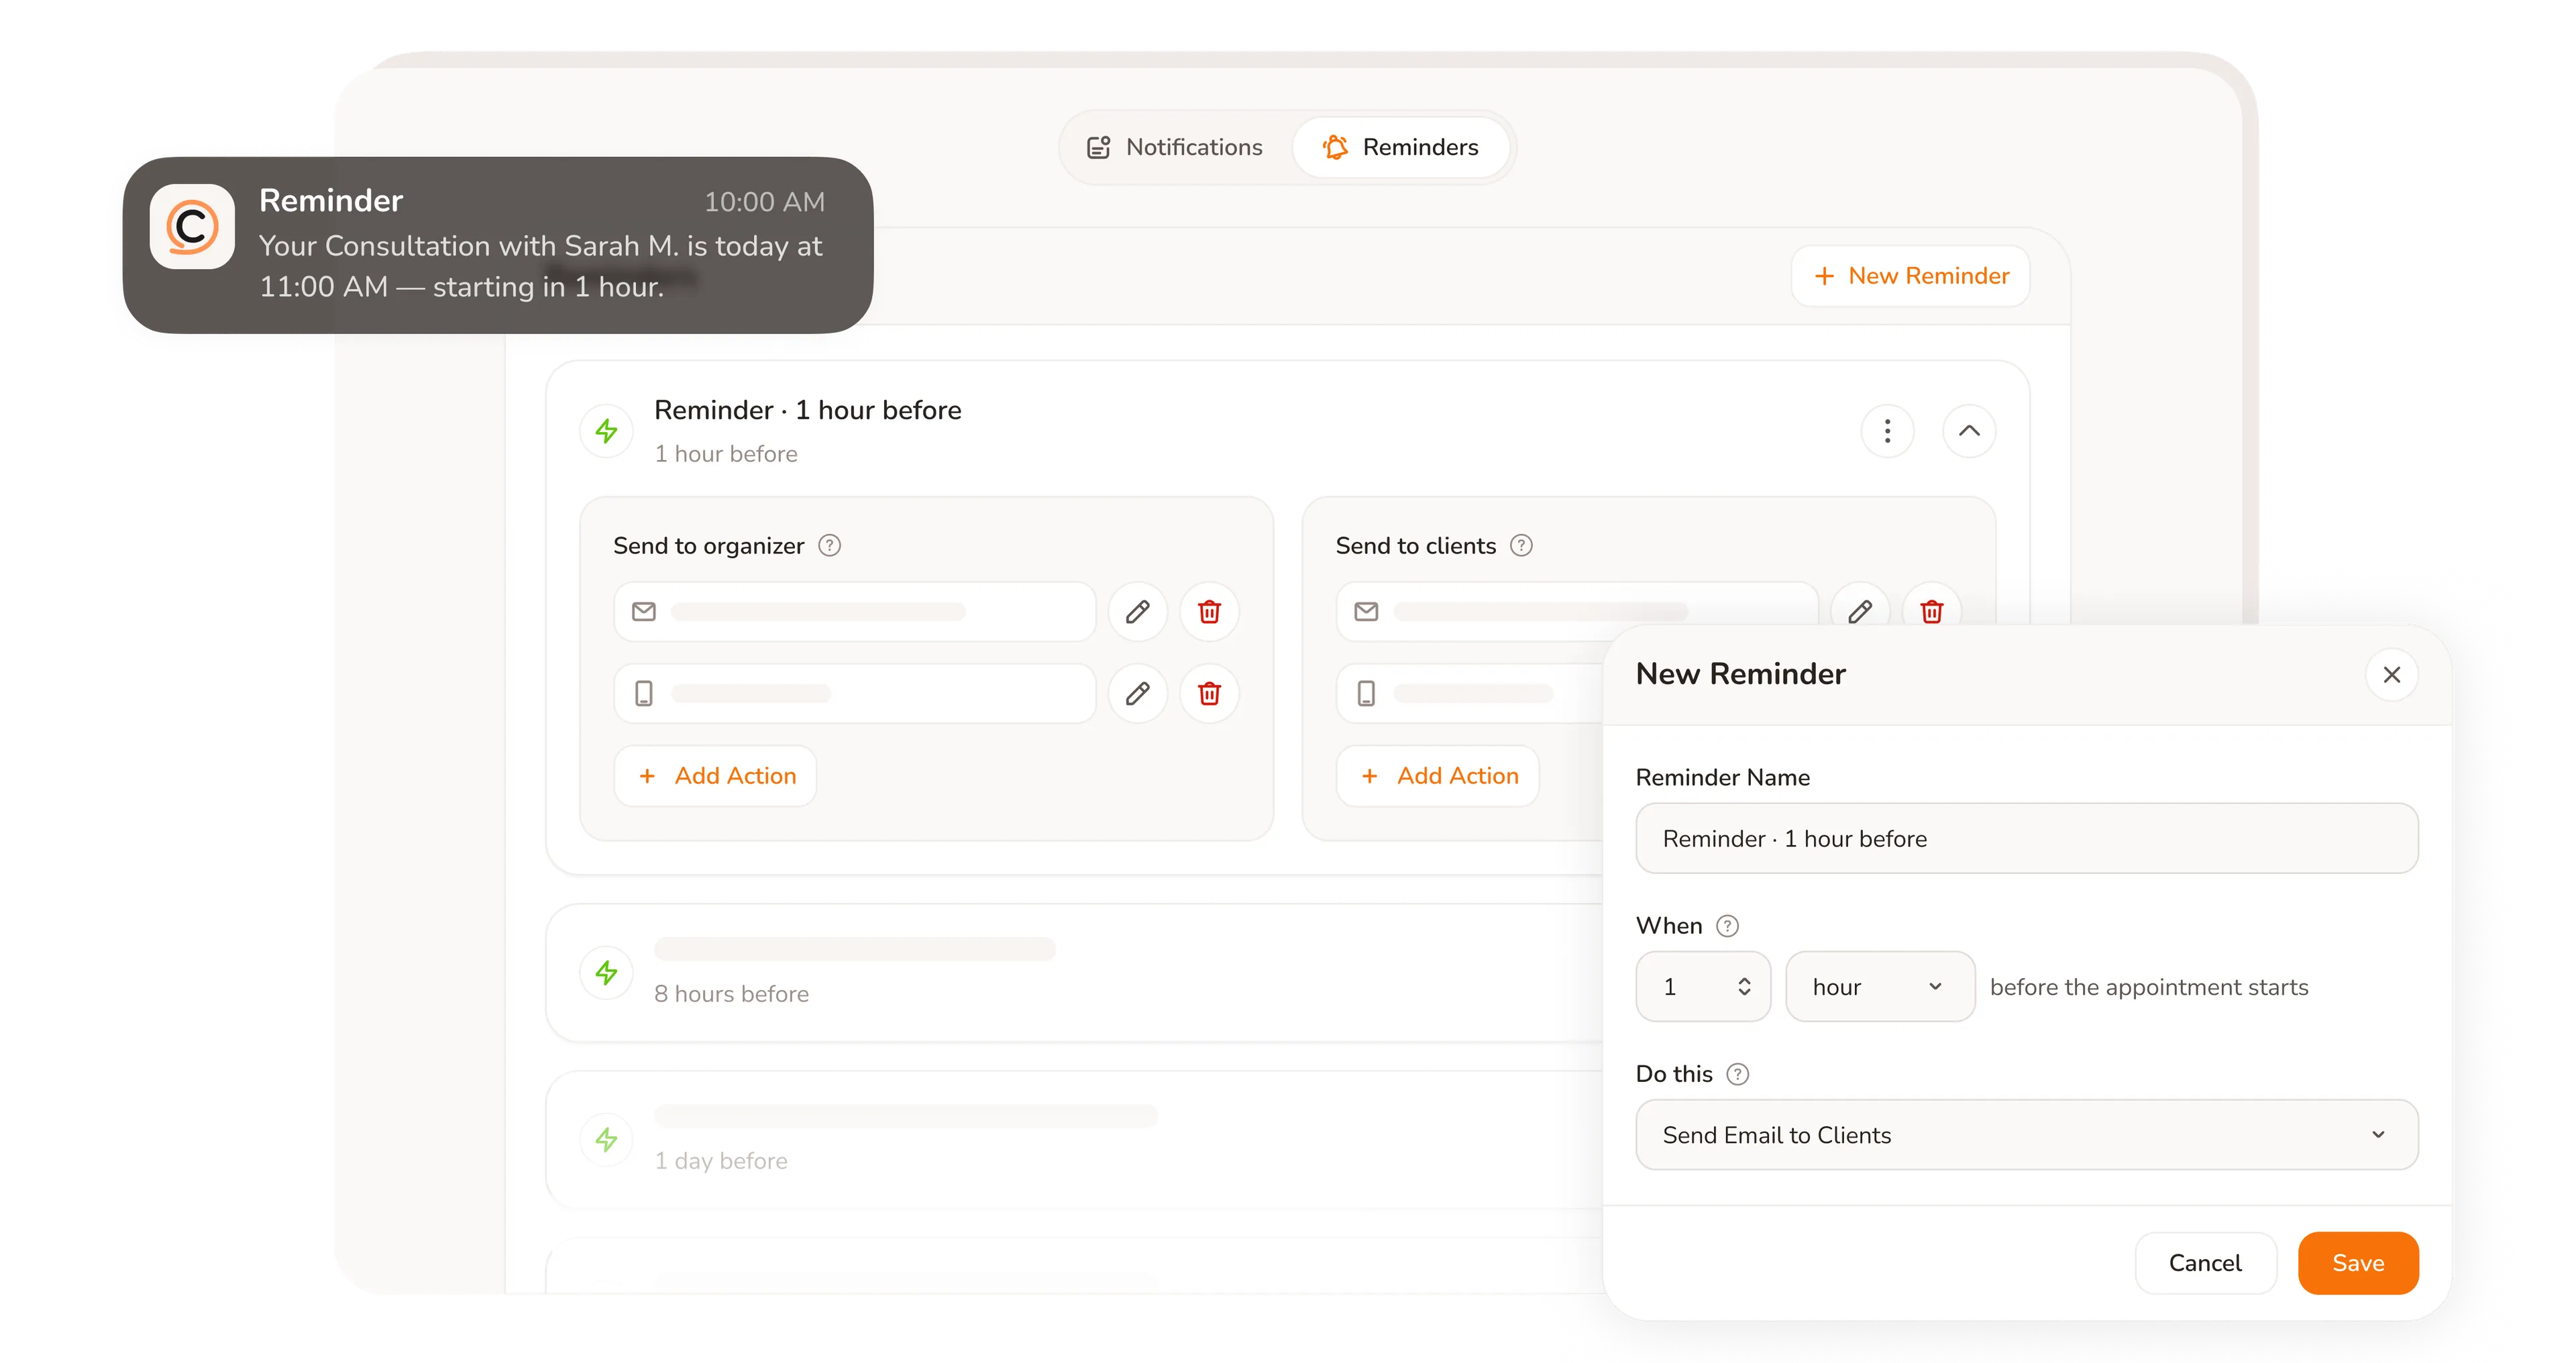
Task: Click Cancel in New Reminder dialog
Action: (x=2205, y=1263)
